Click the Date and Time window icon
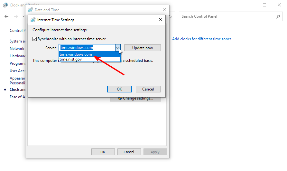 [x=30, y=10]
